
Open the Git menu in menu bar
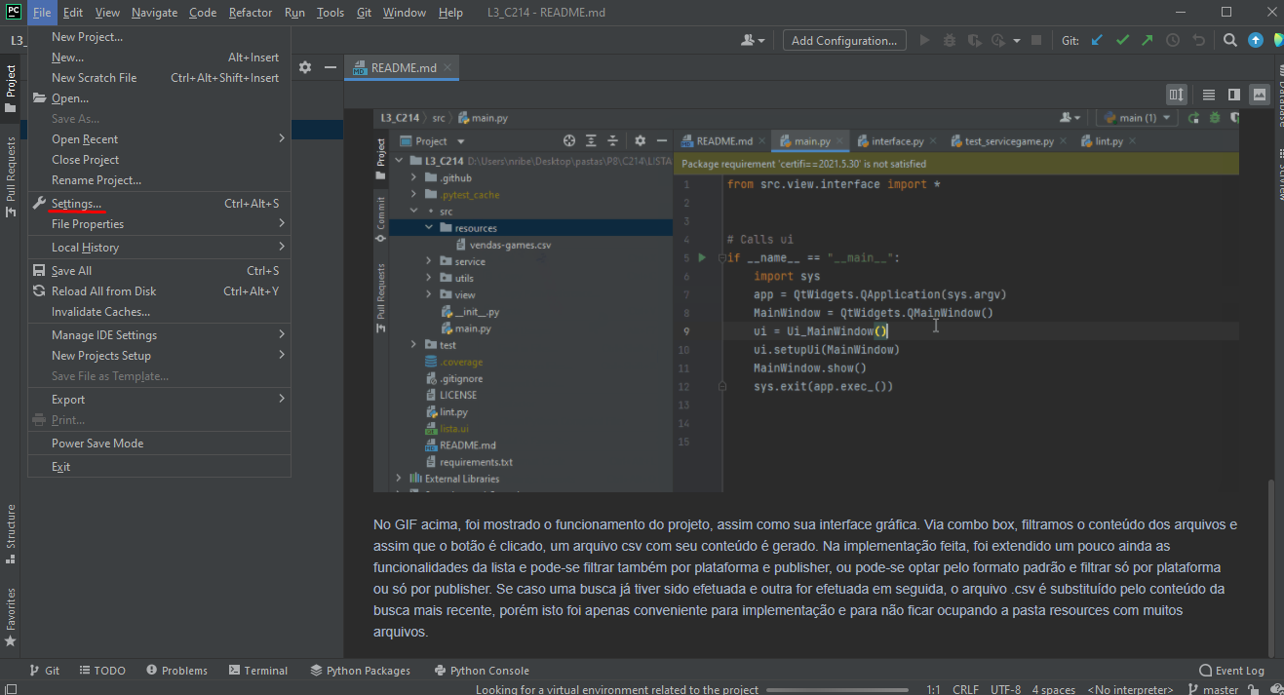coord(364,13)
